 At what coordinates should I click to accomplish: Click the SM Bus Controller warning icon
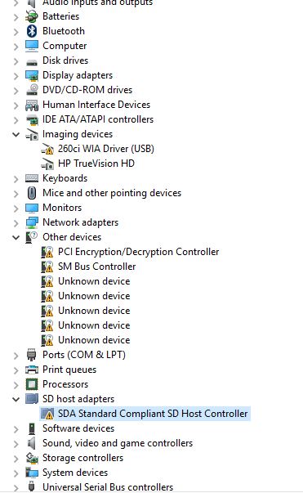47,267
